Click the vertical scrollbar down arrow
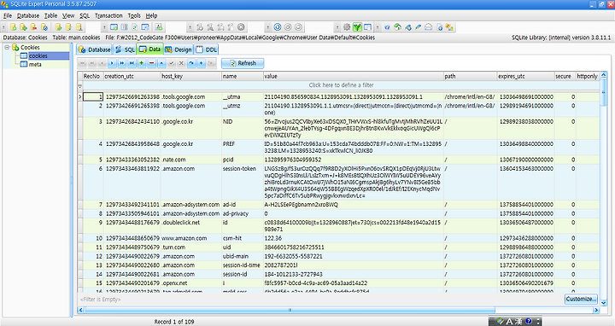This screenshot has width=615, height=326. click(604, 302)
